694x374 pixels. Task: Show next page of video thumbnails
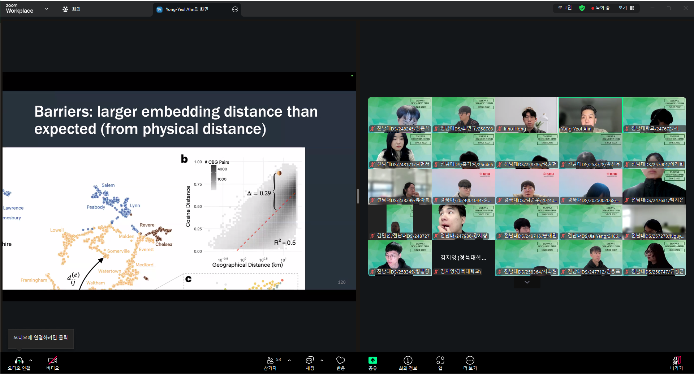(527, 282)
